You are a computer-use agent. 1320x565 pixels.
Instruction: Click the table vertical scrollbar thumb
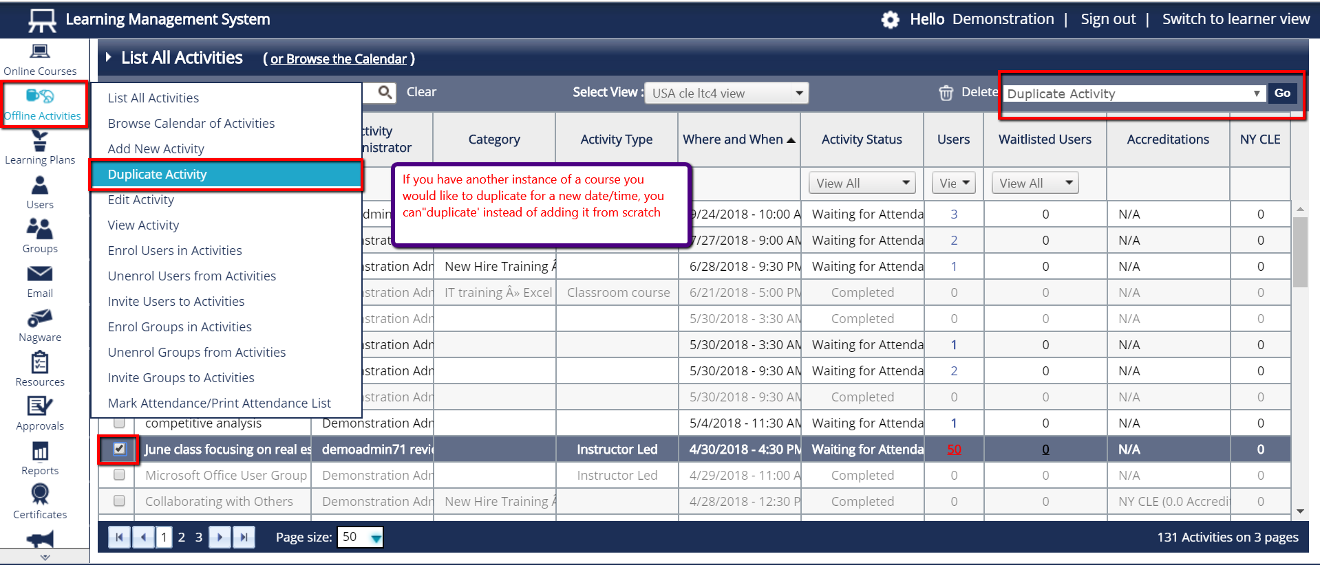click(x=1299, y=251)
